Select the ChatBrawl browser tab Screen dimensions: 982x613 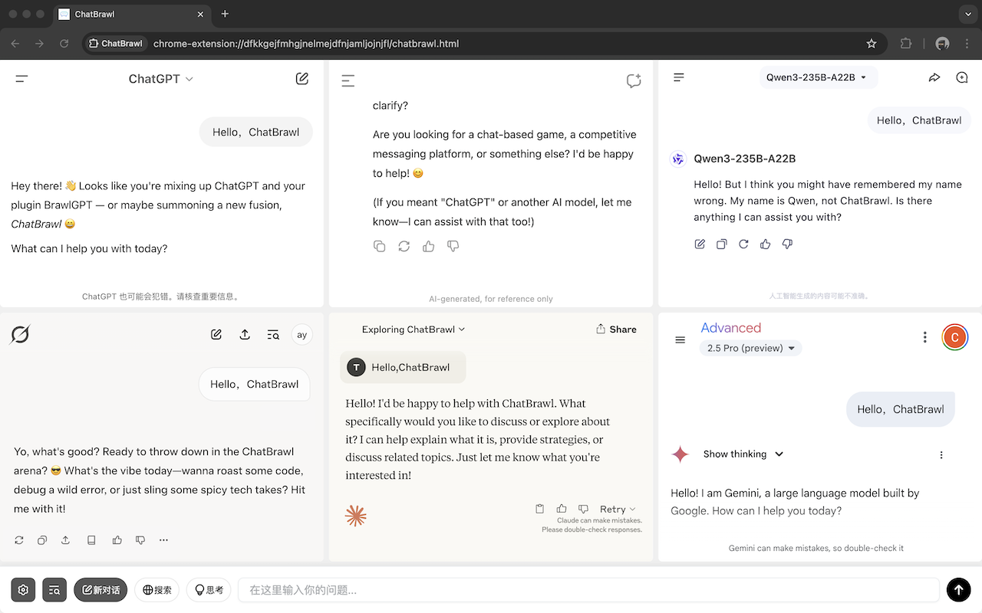coord(132,15)
